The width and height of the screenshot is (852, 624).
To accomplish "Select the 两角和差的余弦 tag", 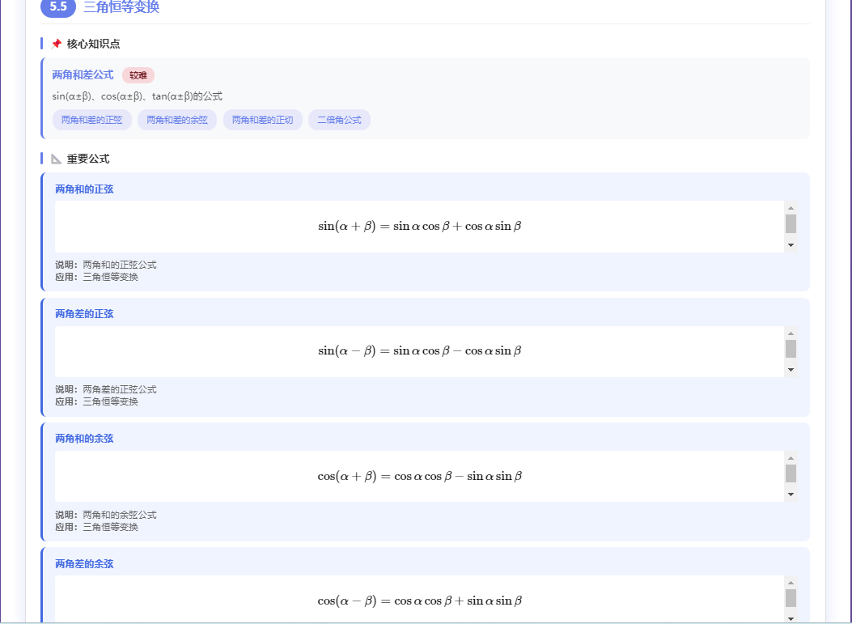I will pyautogui.click(x=177, y=120).
